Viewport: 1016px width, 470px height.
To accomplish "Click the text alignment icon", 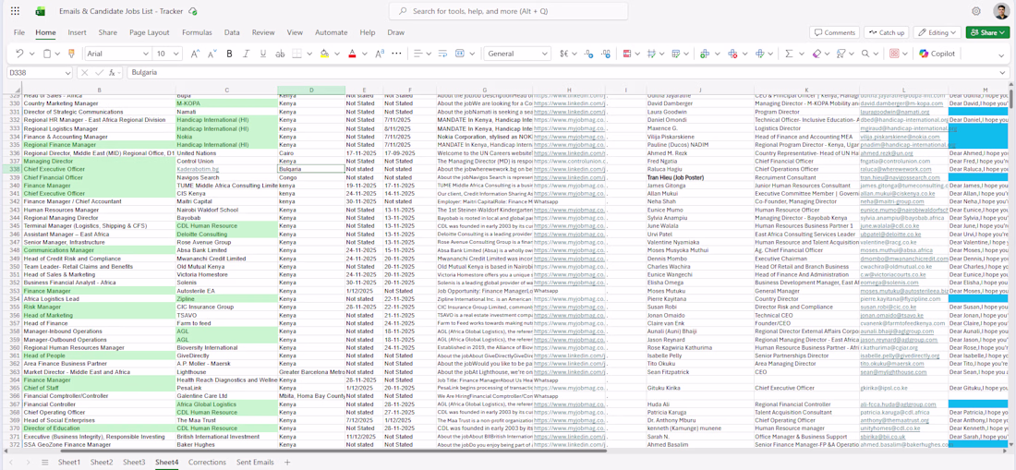I will (417, 54).
